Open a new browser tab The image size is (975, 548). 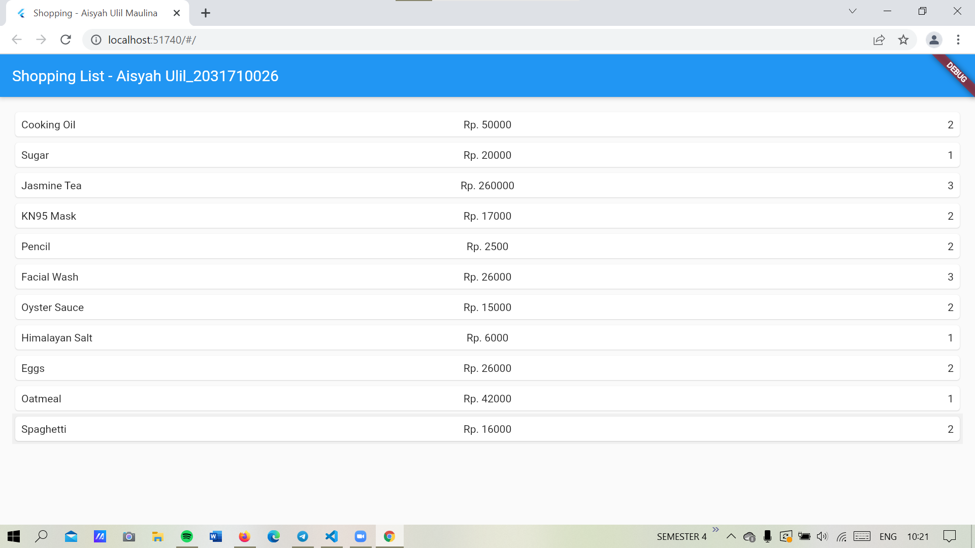206,13
